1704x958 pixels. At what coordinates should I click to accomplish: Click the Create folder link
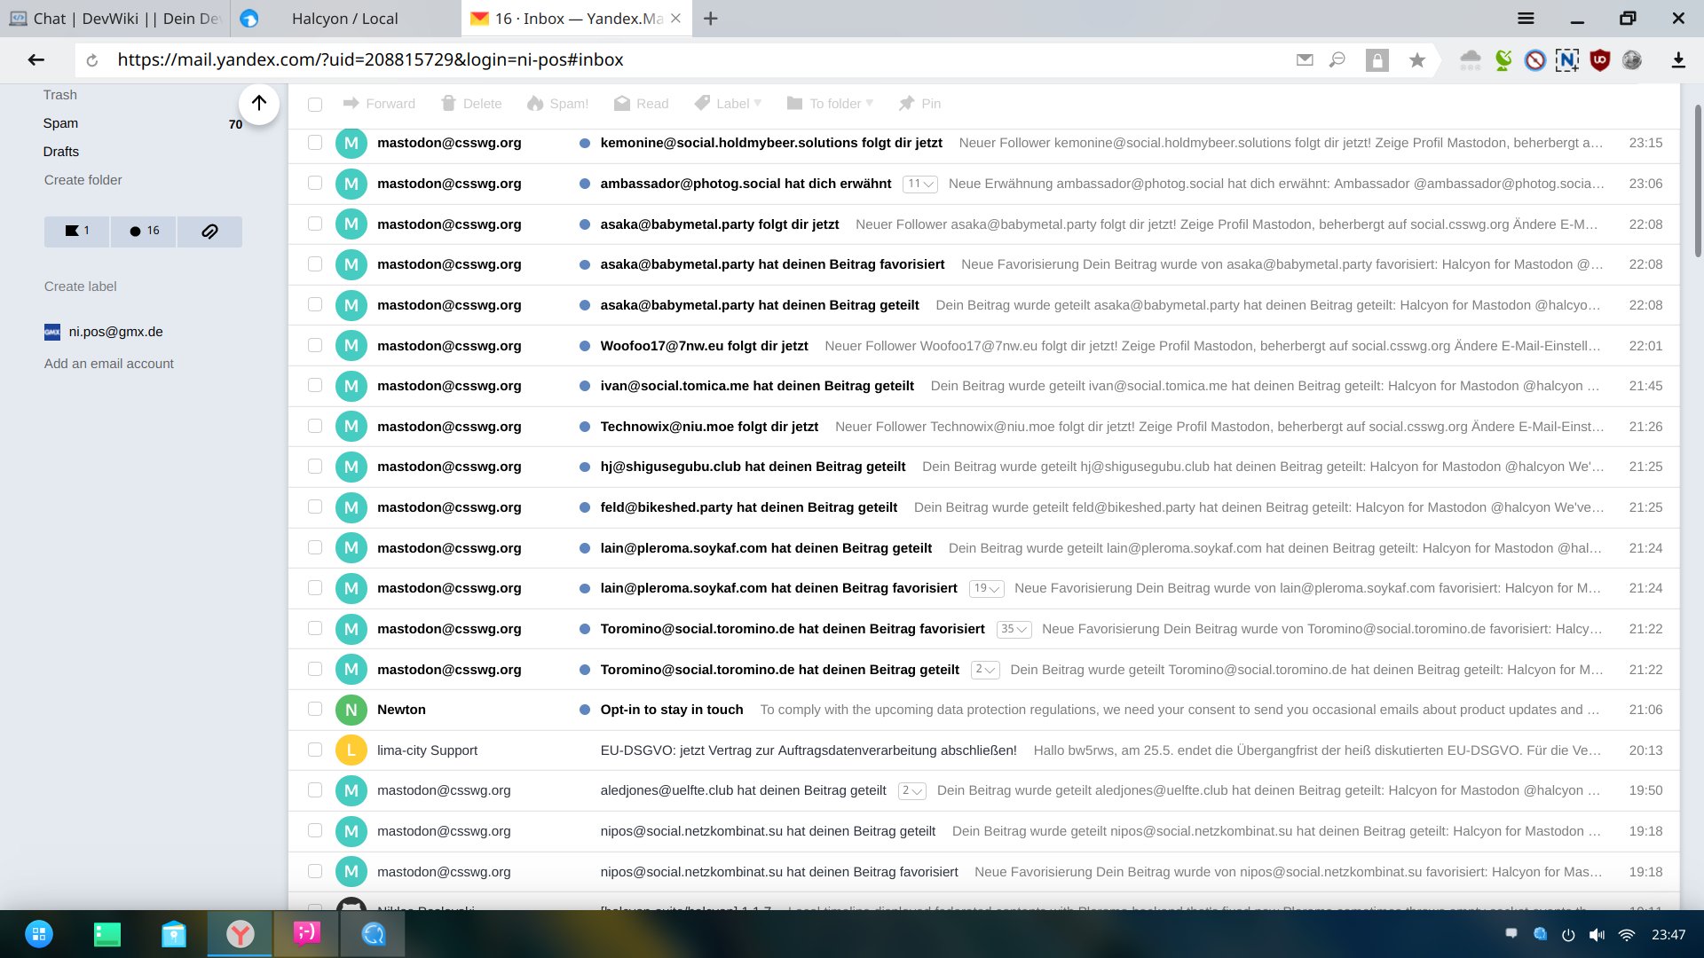coord(83,180)
